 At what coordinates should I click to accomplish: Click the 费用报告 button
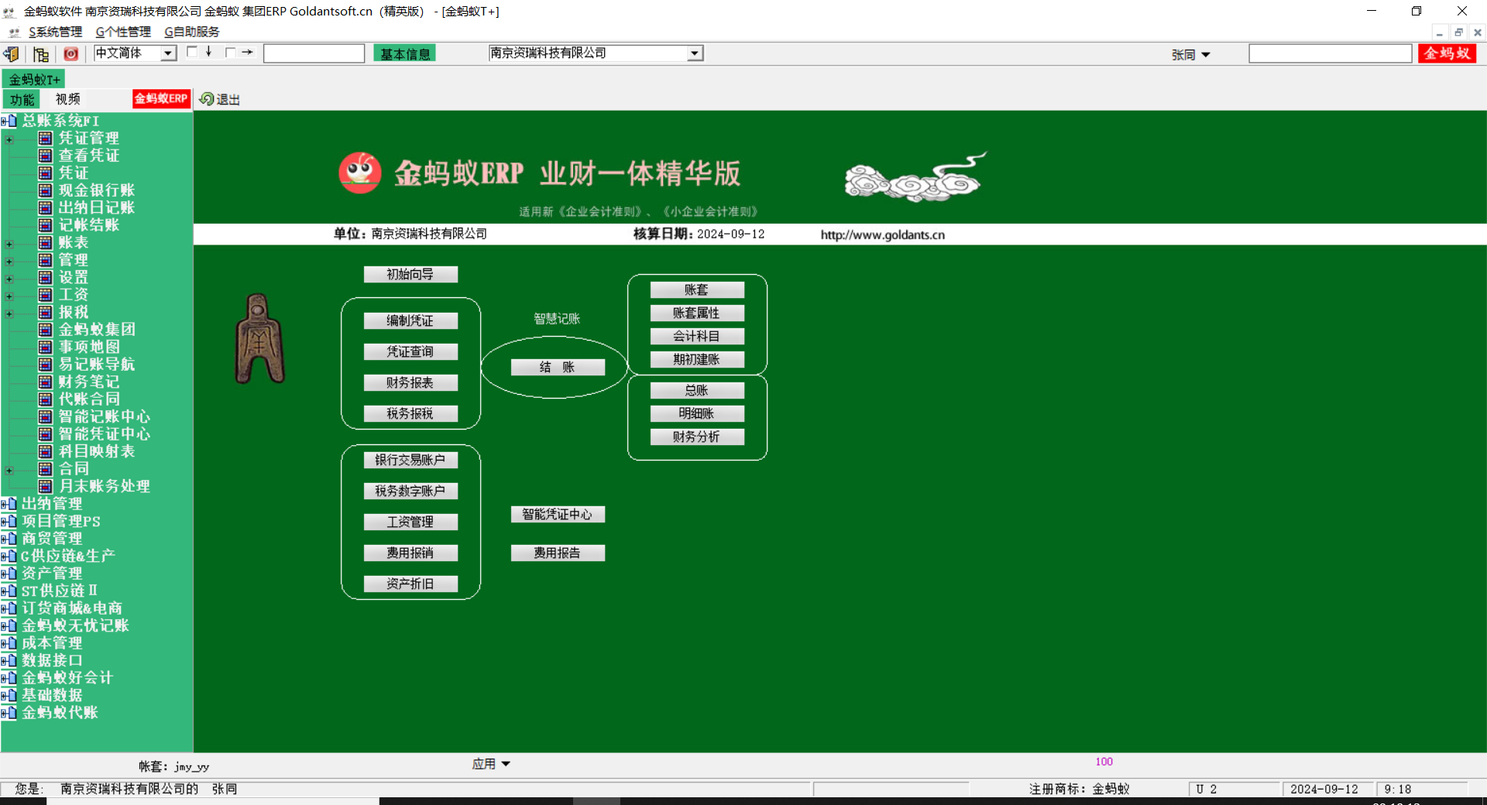pos(558,553)
